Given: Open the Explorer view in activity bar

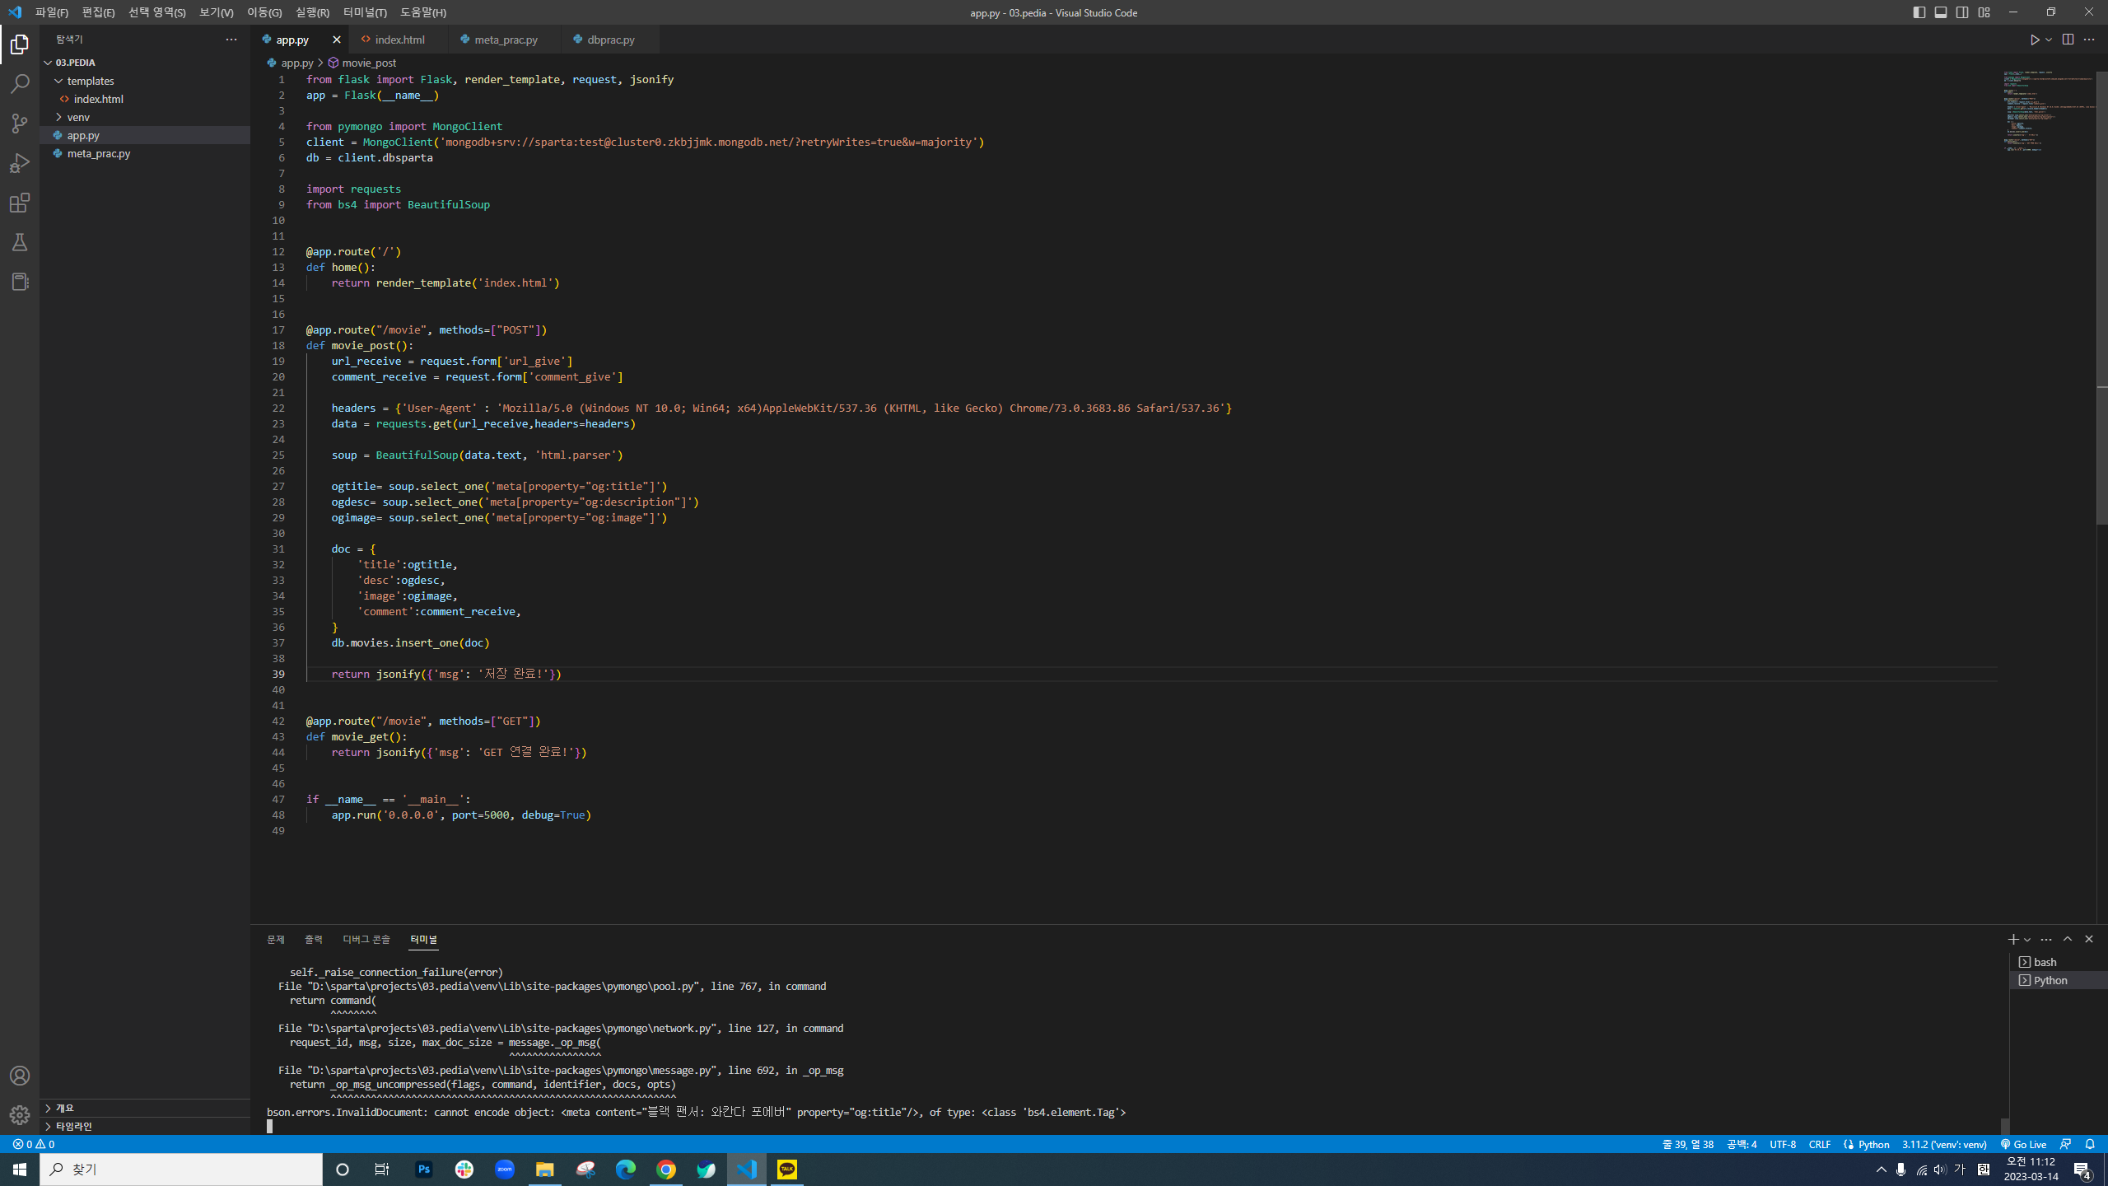Looking at the screenshot, I should pyautogui.click(x=20, y=44).
